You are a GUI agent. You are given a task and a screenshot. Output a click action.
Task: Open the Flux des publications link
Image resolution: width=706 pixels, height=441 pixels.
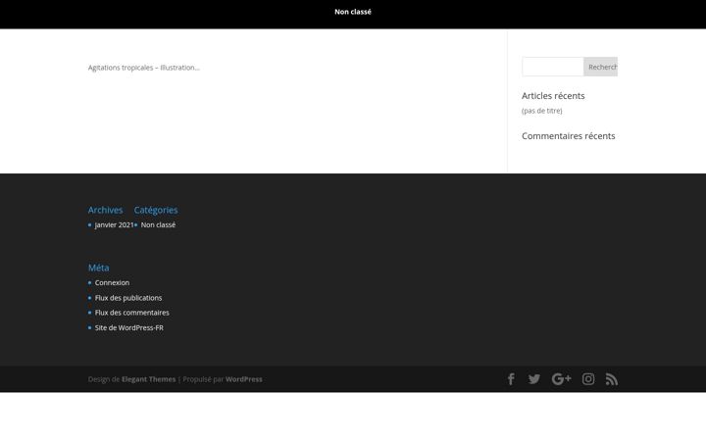tap(128, 298)
